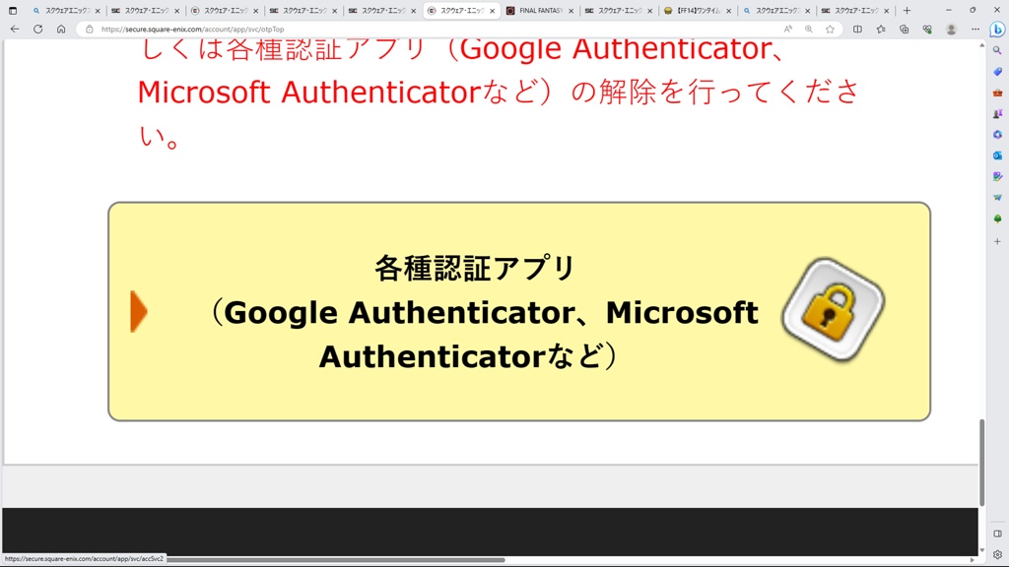Viewport: 1009px width, 567px height.
Task: Go to the browser home page
Action: (x=61, y=30)
